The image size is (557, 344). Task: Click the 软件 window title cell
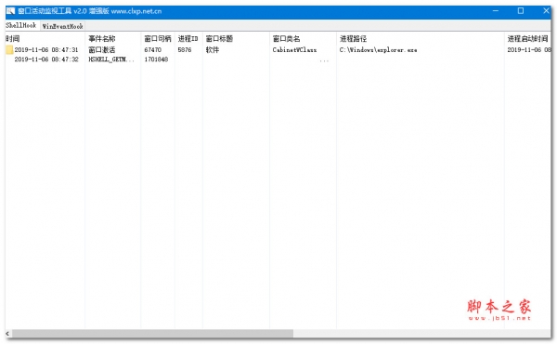pos(213,50)
